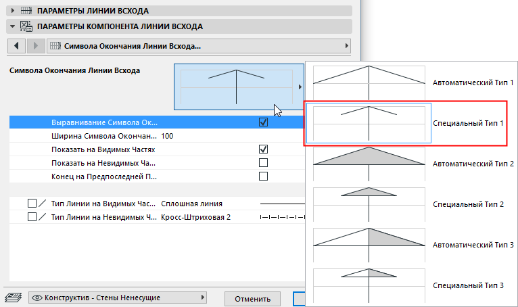Screen dimensions: 518x307
Task: Open layer dropdown Конструктив - Стены Ненесущие
Action: [118, 298]
